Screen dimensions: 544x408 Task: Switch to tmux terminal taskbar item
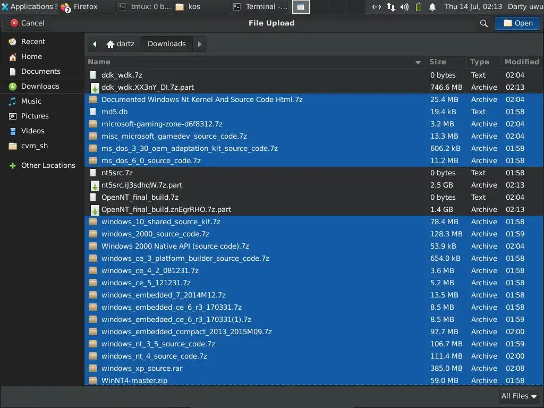[x=145, y=6]
